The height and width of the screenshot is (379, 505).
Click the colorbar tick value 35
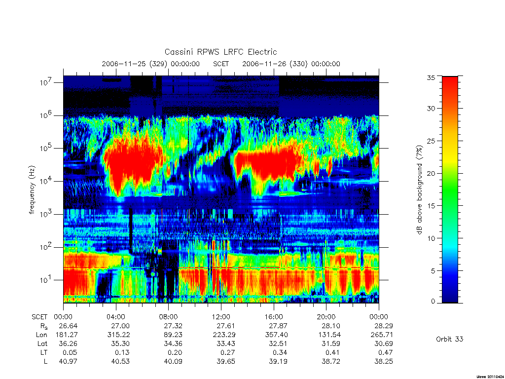point(431,77)
